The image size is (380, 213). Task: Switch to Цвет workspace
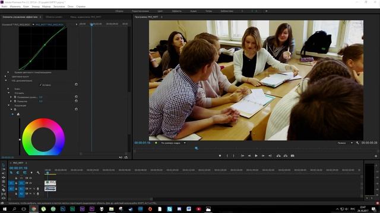tap(160, 11)
